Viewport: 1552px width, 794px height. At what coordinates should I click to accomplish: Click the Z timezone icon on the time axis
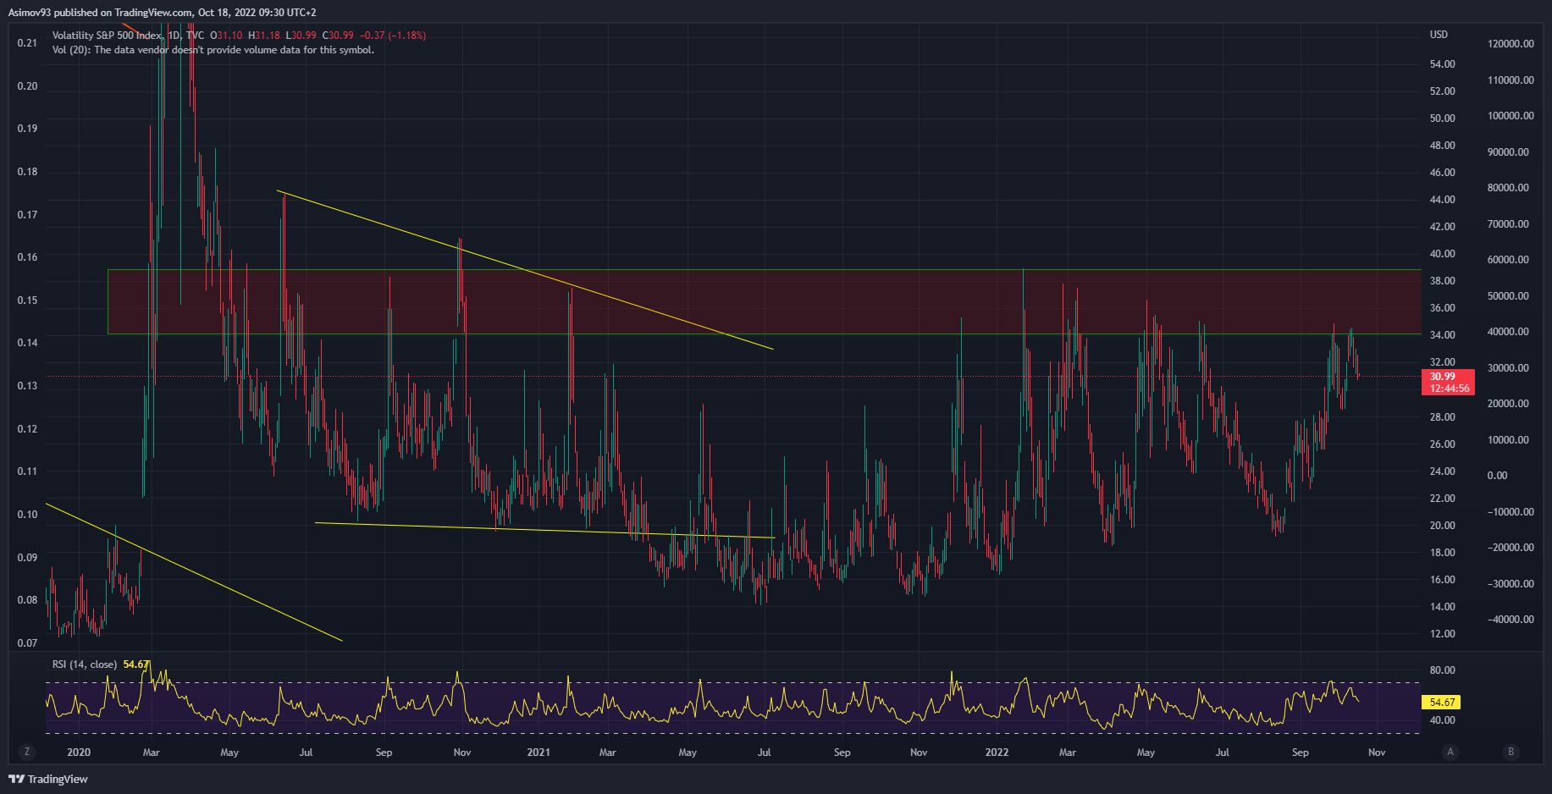(28, 752)
